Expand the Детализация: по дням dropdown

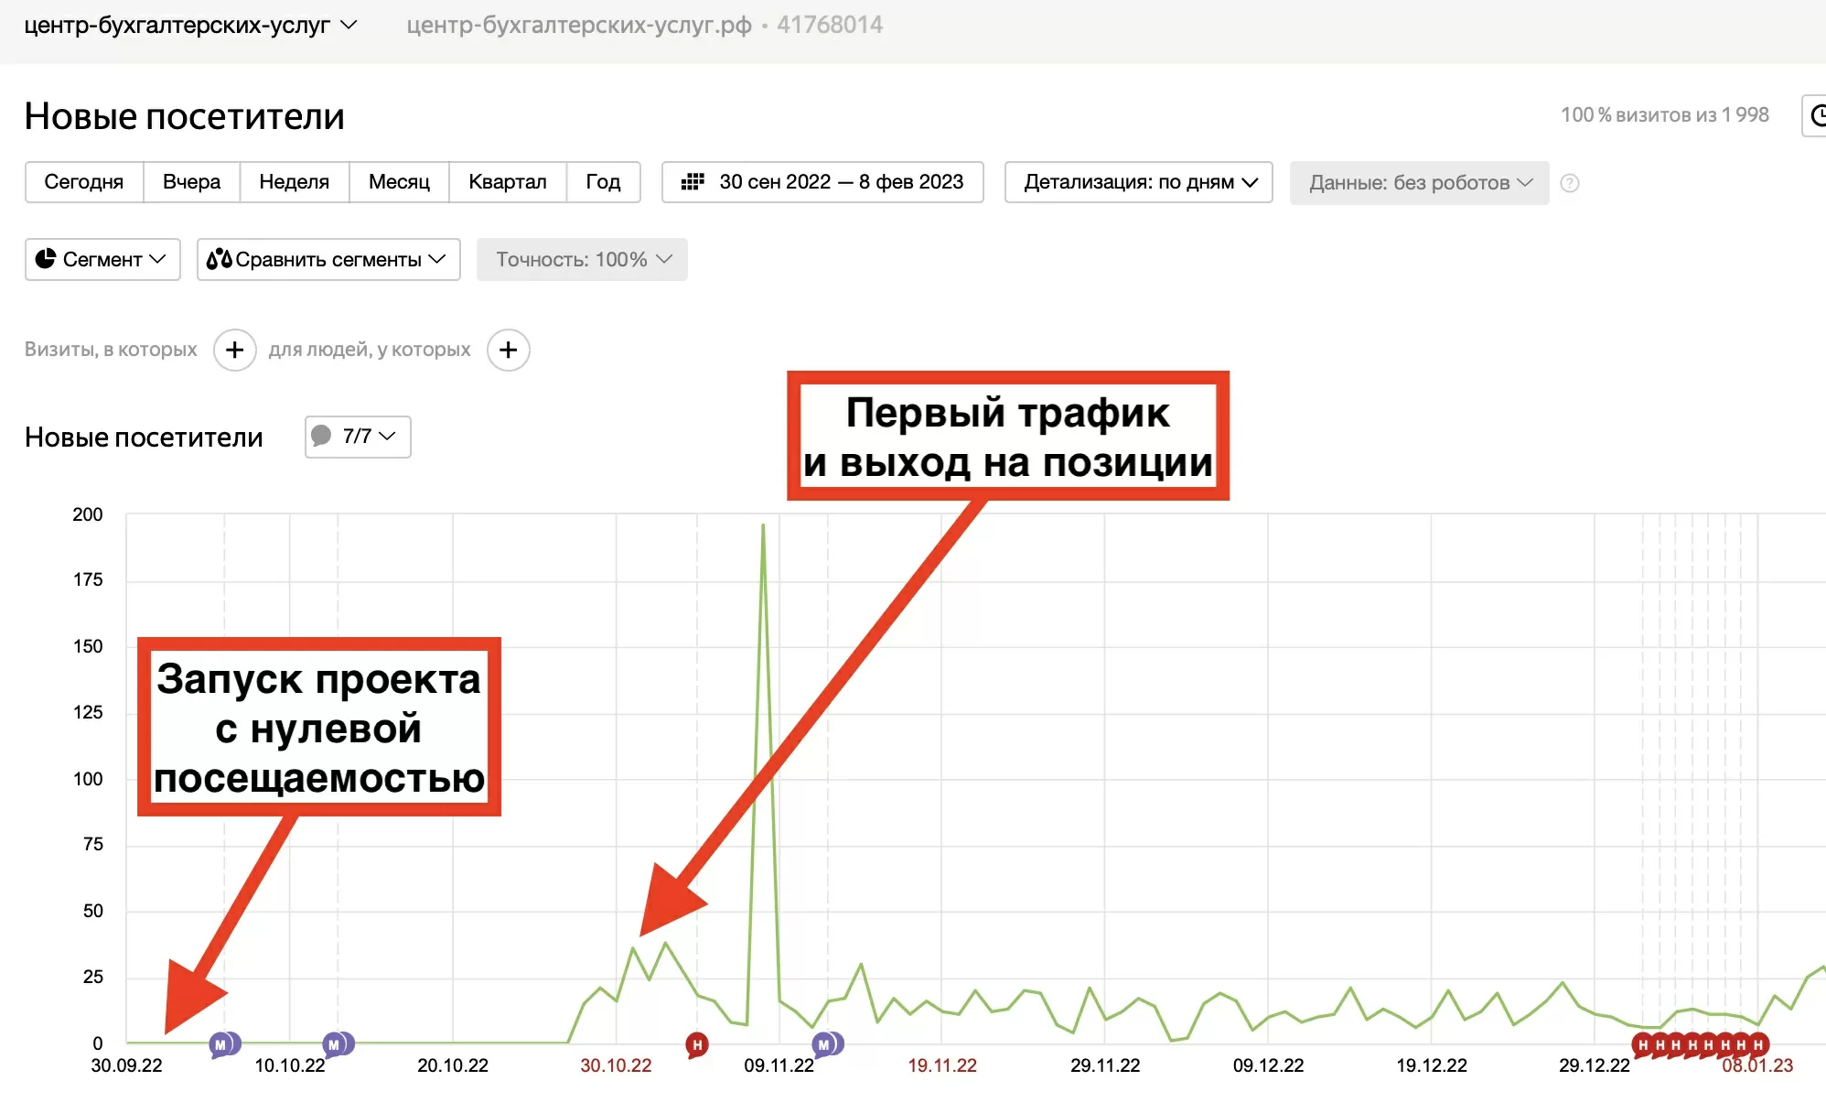point(1138,182)
